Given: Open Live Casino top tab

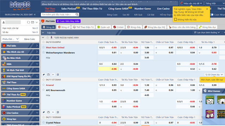Looking at the screenshot, I should tap(163, 9).
